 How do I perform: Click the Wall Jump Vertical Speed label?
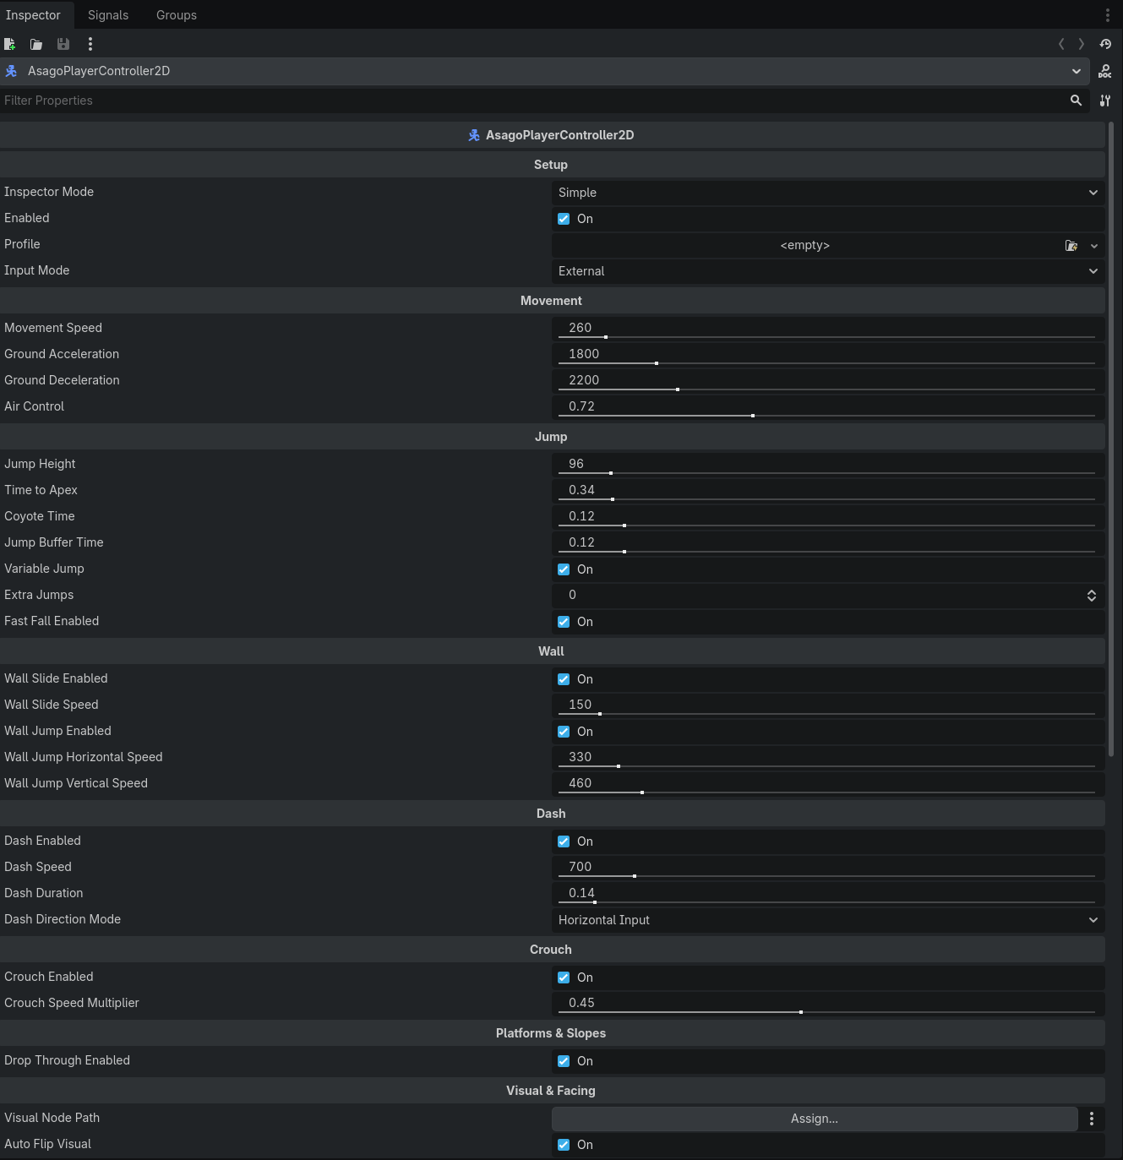click(x=76, y=783)
